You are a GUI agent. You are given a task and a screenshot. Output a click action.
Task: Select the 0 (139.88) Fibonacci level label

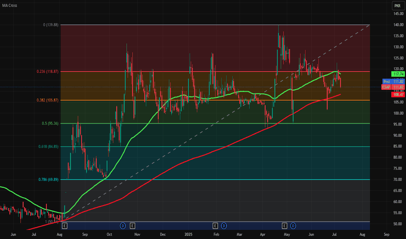click(51, 25)
